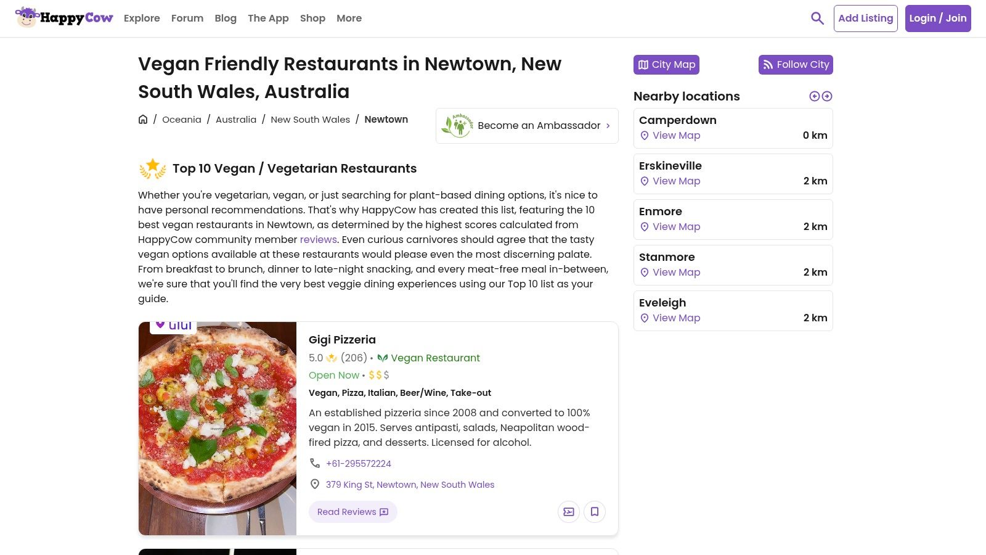Bookmark Gigi Pizzeria listing
Image resolution: width=986 pixels, height=555 pixels.
click(x=595, y=512)
